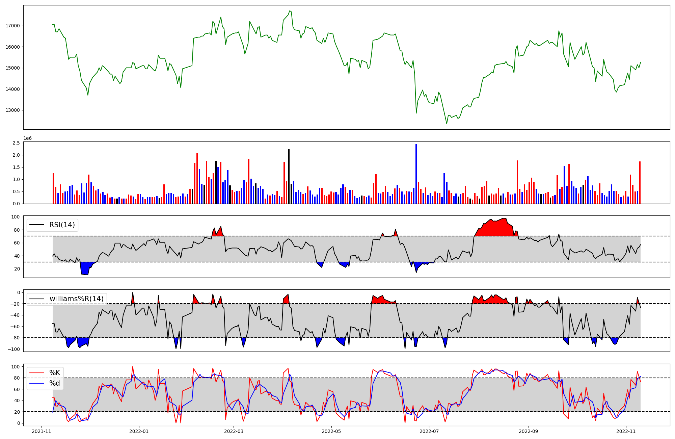The width and height of the screenshot is (675, 439).
Task: Select the %d legend text
Action: pyautogui.click(x=55, y=383)
